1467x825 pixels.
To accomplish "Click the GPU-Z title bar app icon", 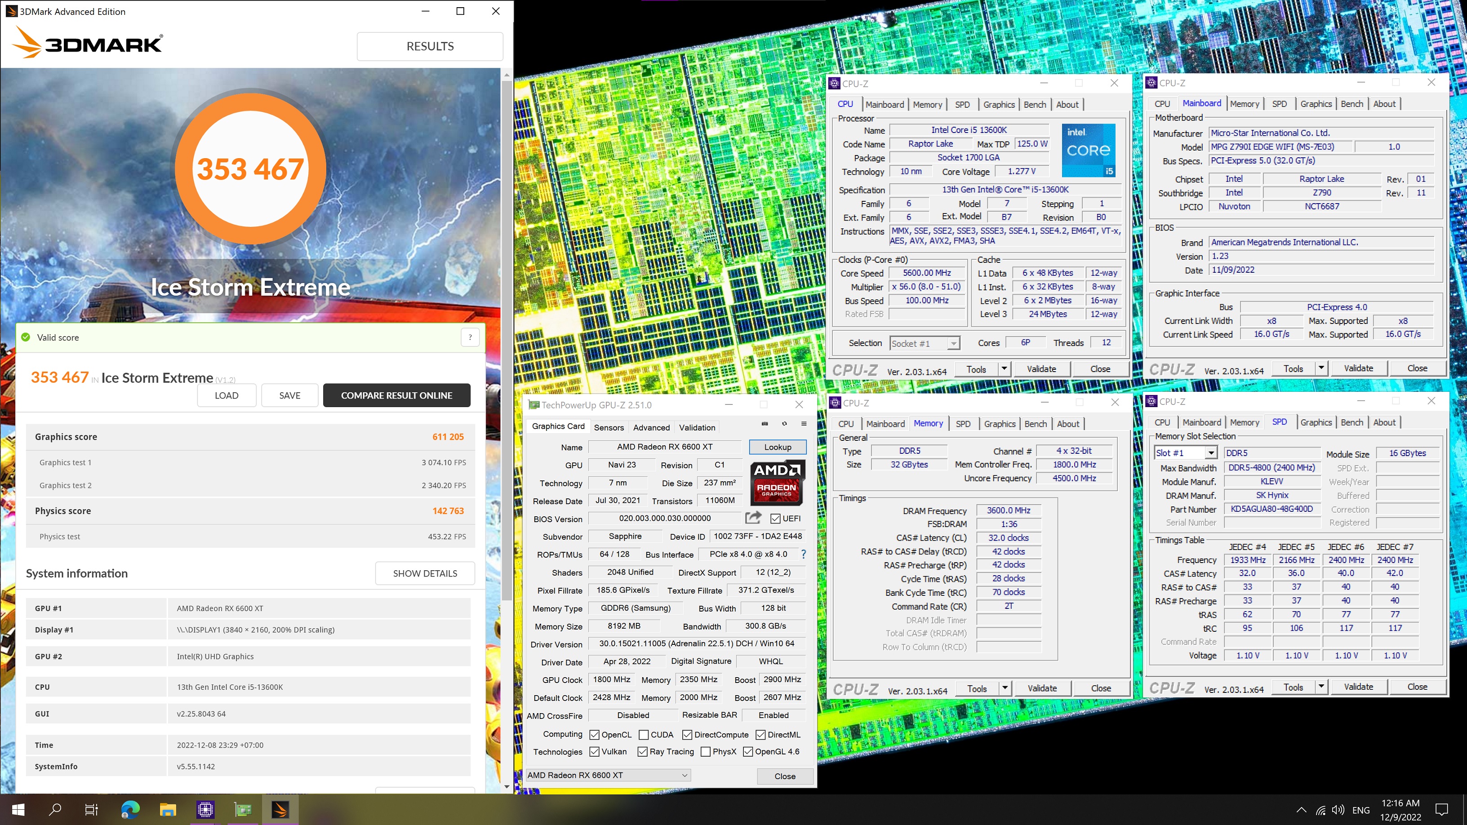I will point(533,405).
